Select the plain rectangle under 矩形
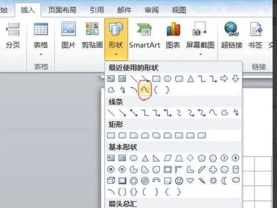The height and width of the screenshot is (208, 277). (111, 135)
